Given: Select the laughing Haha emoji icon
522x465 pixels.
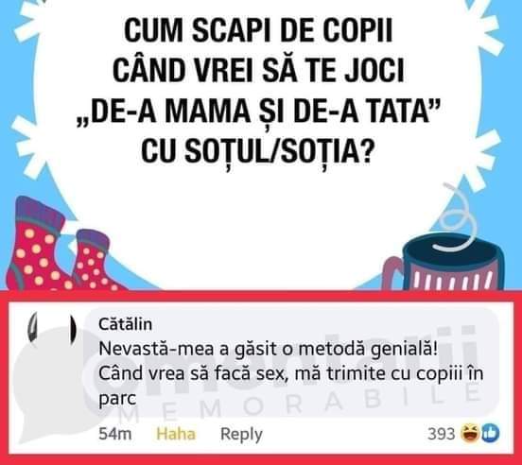Looking at the screenshot, I should (x=470, y=434).
